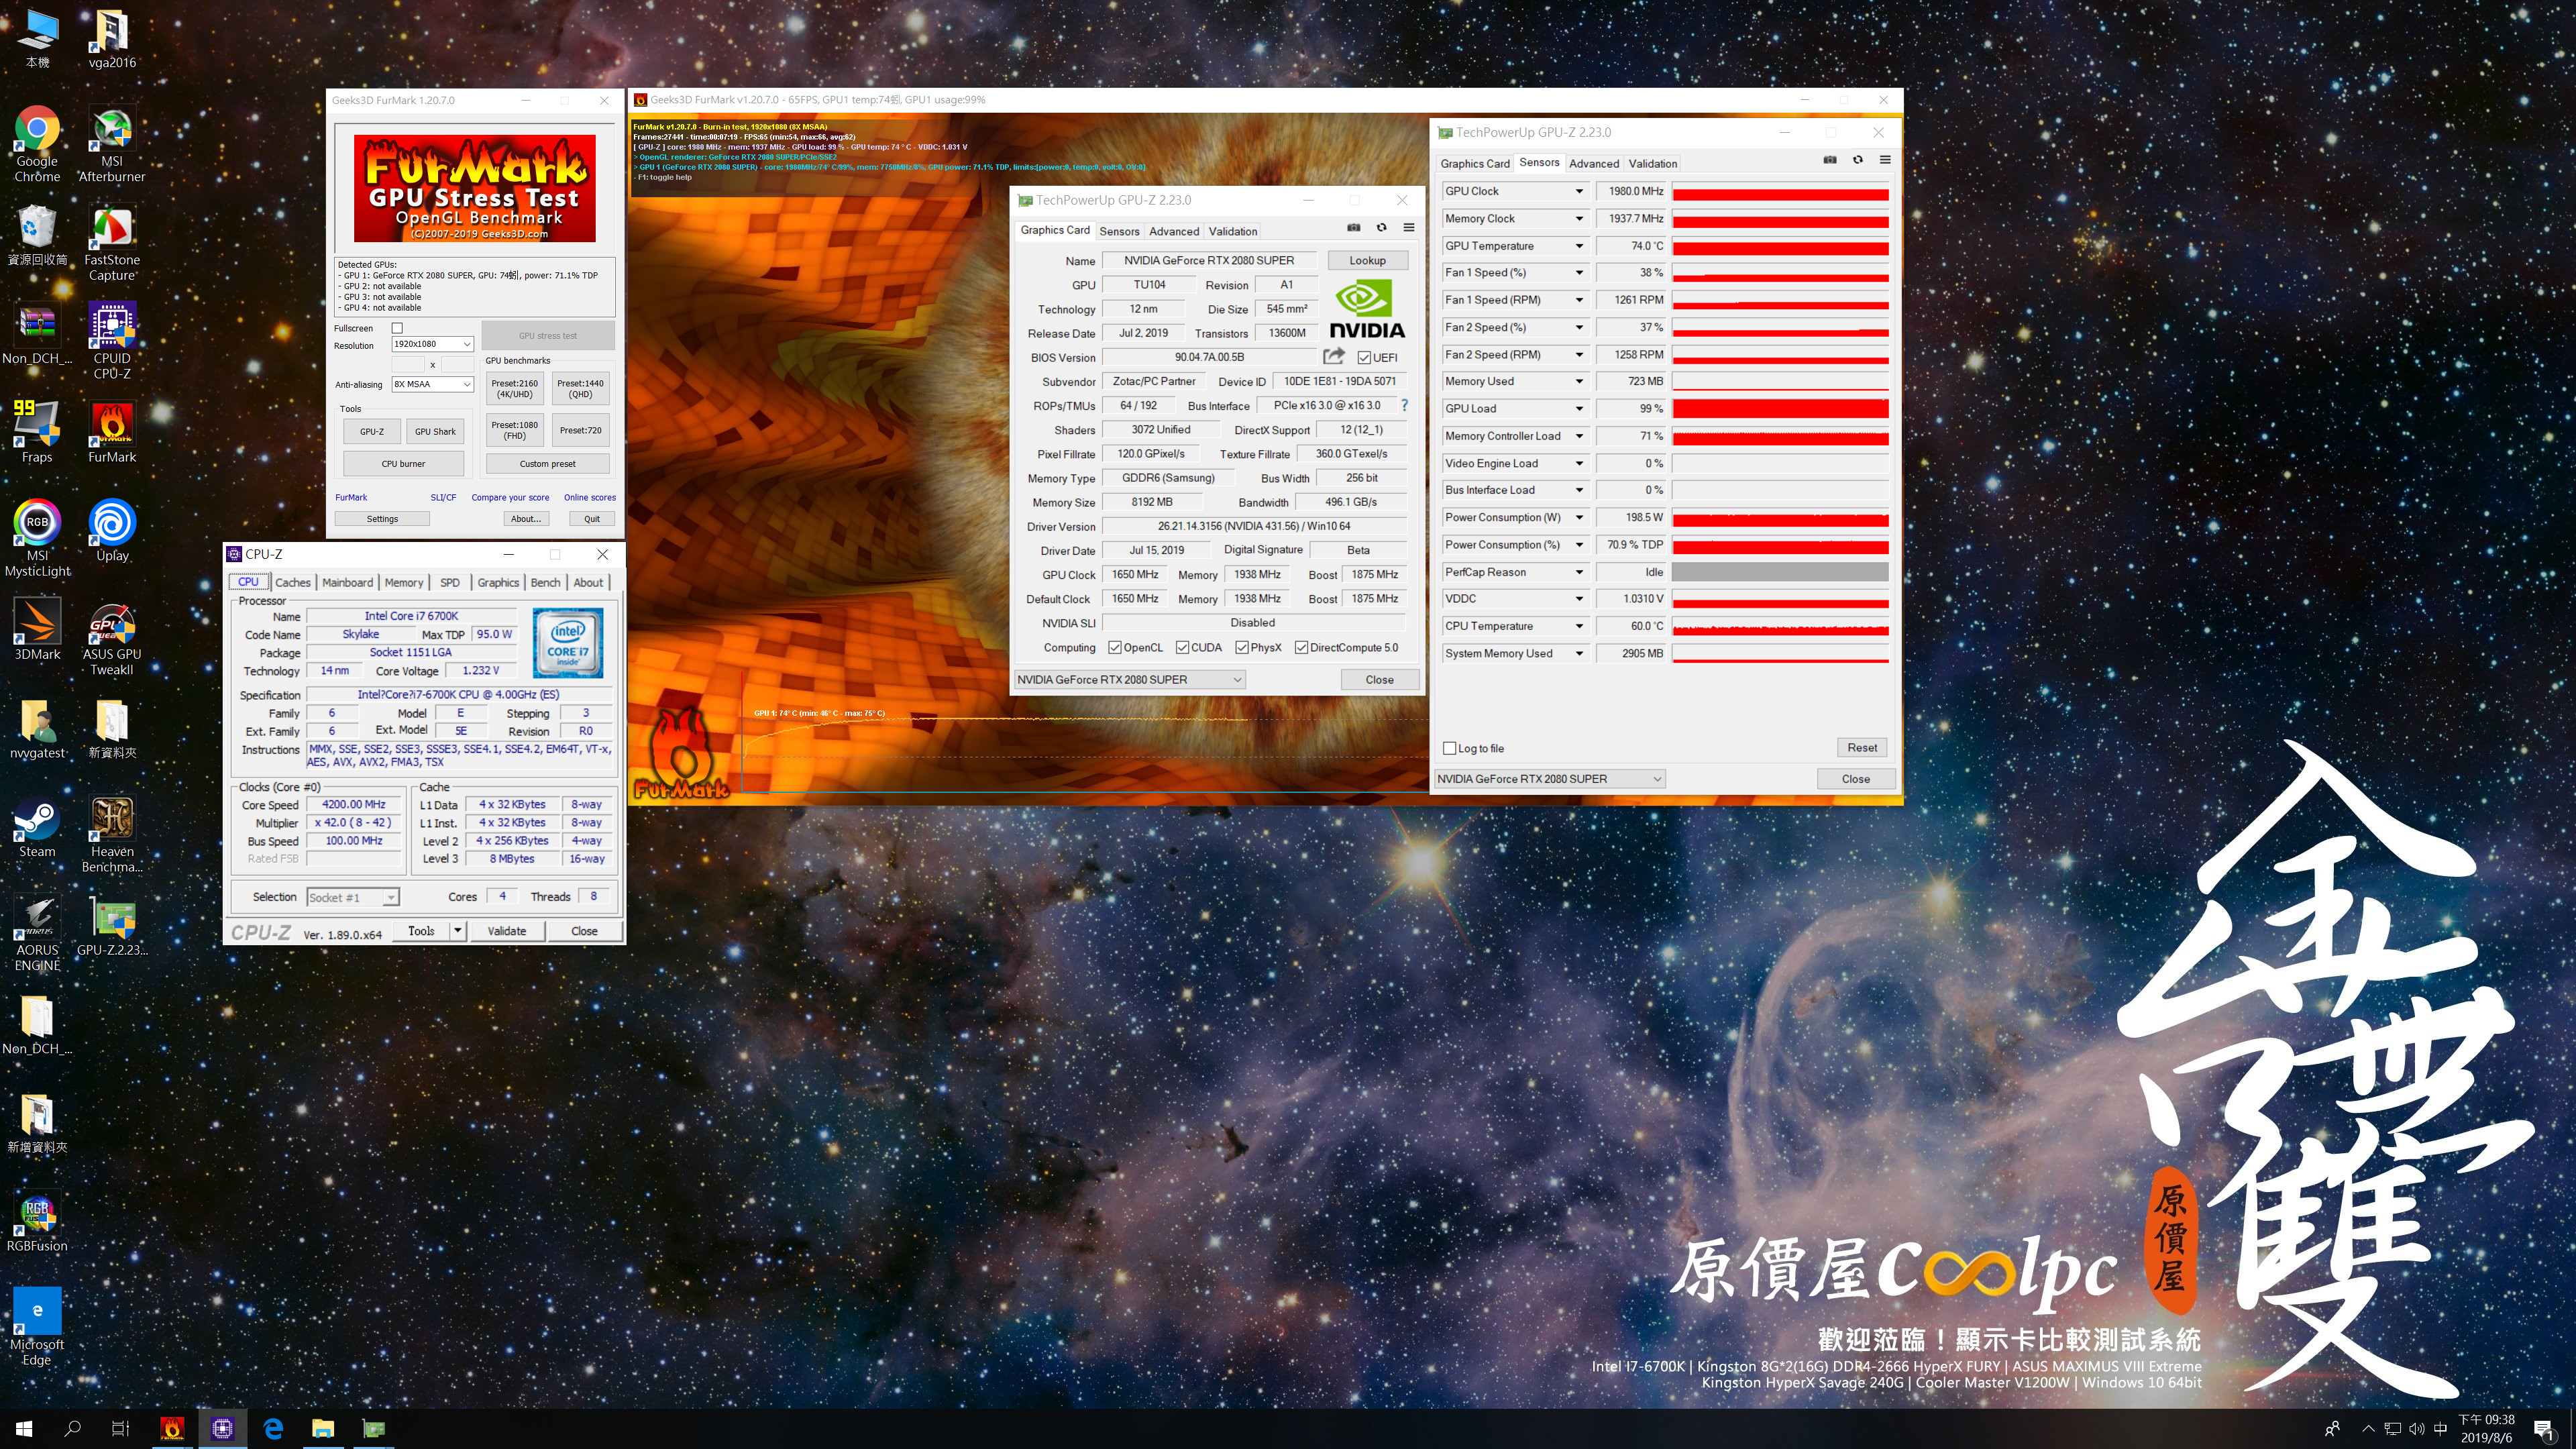Toggle the PhysX checkbox
Viewport: 2576px width, 1449px height.
1242,648
